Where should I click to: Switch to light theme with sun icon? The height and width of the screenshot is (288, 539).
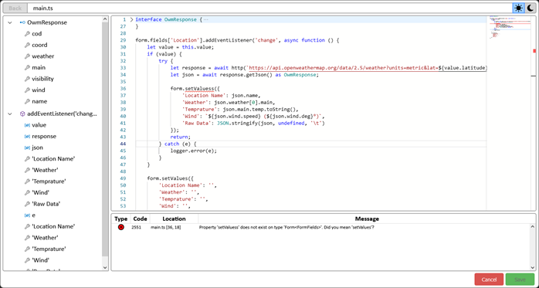click(x=518, y=8)
